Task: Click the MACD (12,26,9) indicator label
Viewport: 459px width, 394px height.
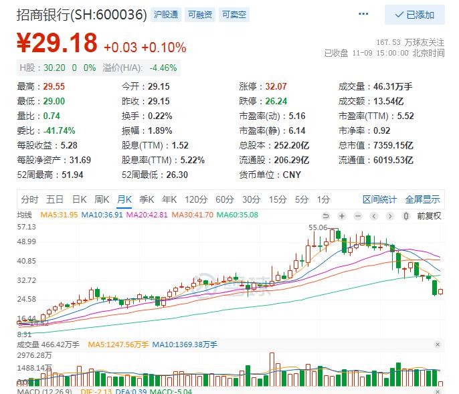Action: coord(44,391)
